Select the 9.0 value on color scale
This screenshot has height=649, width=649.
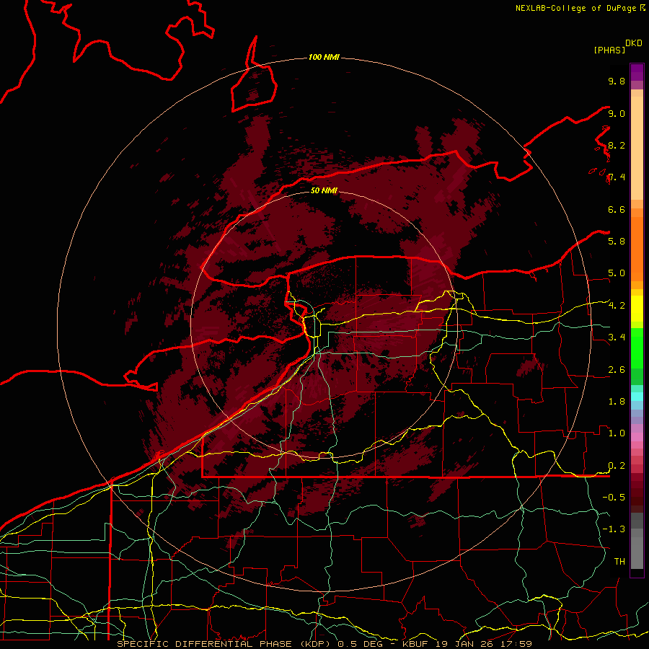point(617,113)
